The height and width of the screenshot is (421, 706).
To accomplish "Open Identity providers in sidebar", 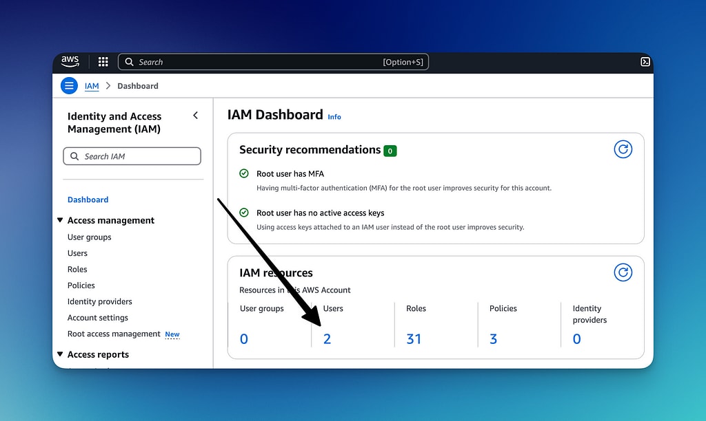I will (100, 301).
